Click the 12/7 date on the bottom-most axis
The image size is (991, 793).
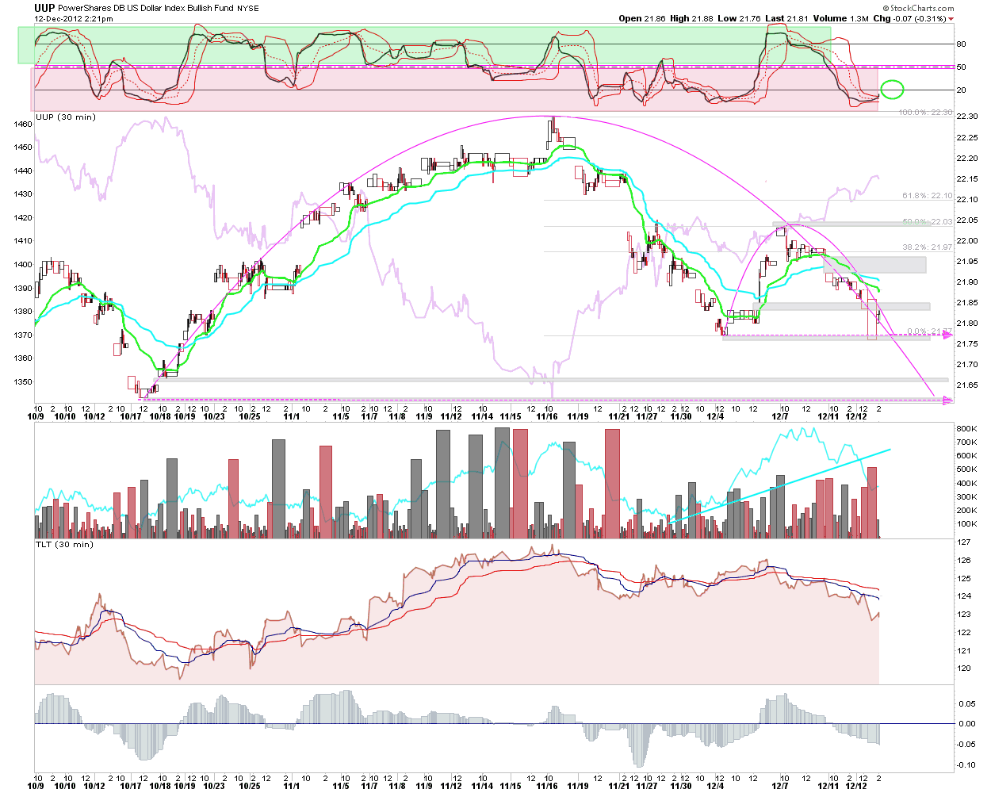(781, 787)
